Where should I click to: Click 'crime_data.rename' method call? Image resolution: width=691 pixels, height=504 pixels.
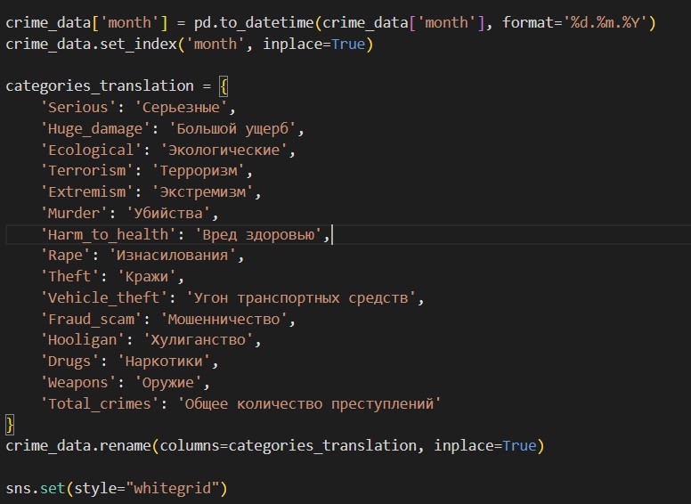click(x=78, y=446)
